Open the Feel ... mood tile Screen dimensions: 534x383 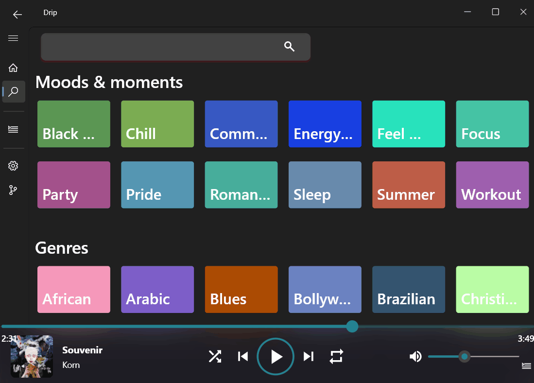409,124
